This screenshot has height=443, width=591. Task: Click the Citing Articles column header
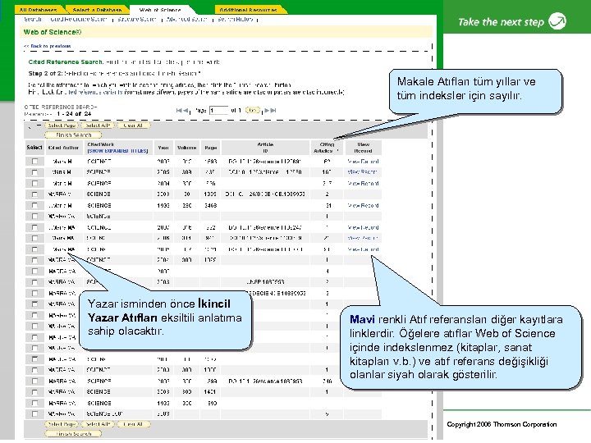coord(327,148)
